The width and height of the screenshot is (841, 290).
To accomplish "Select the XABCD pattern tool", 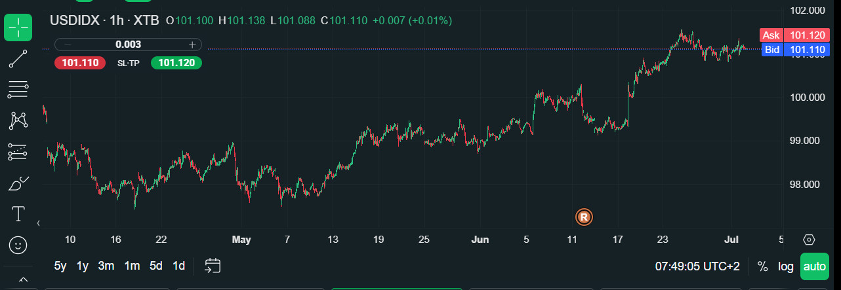I will click(x=18, y=120).
